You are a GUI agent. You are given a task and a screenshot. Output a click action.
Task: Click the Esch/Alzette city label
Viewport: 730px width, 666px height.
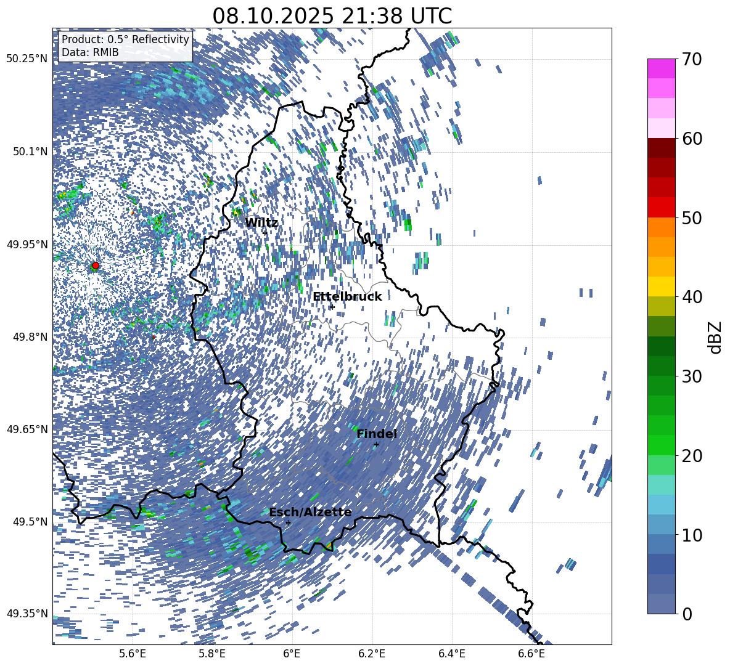point(310,512)
